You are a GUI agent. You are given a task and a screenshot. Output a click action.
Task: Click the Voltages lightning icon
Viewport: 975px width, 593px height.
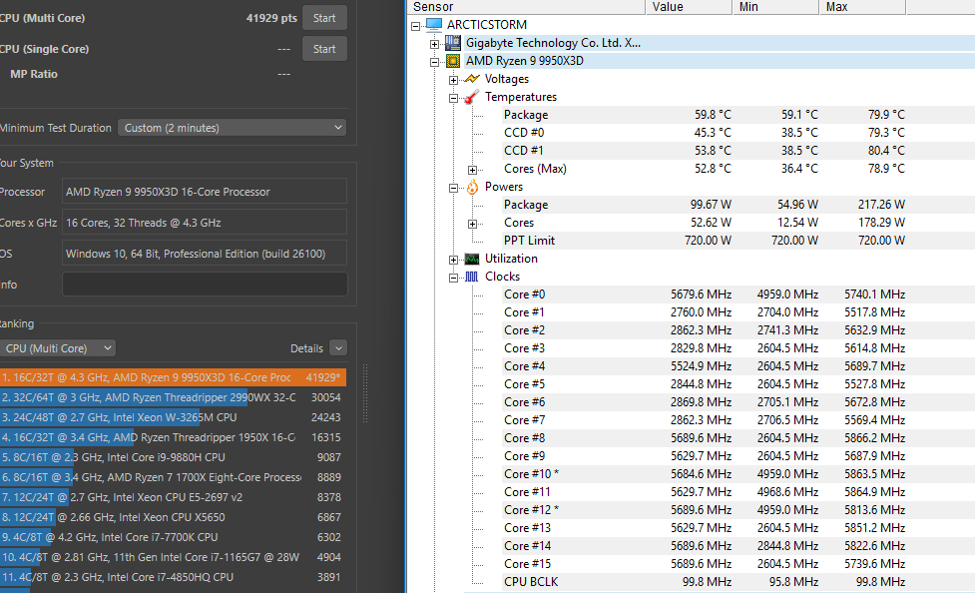coord(472,79)
